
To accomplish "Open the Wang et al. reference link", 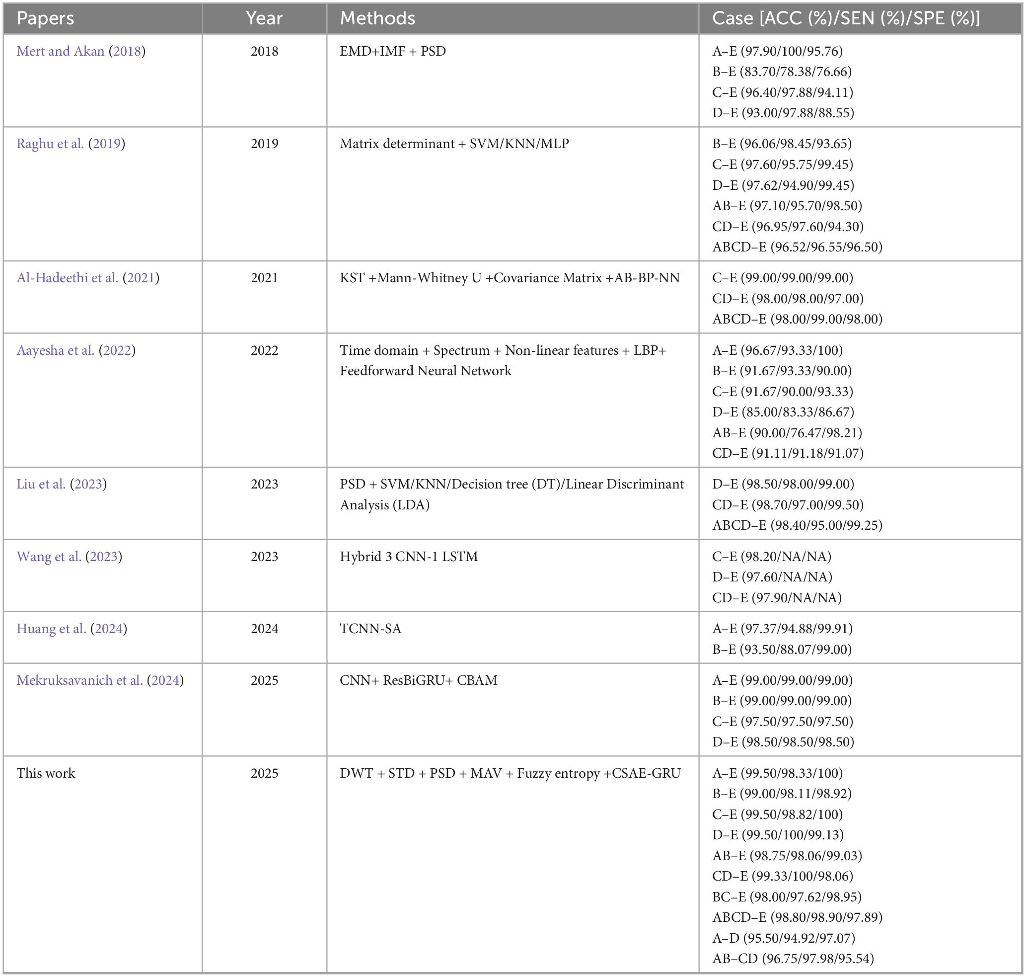I will pos(49,556).
